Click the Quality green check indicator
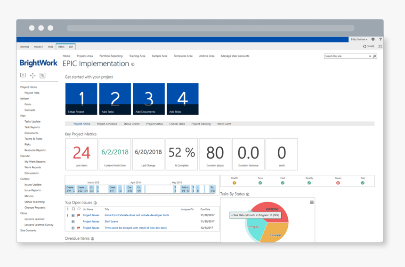The width and height of the screenshot is (405, 267). [x=309, y=183]
